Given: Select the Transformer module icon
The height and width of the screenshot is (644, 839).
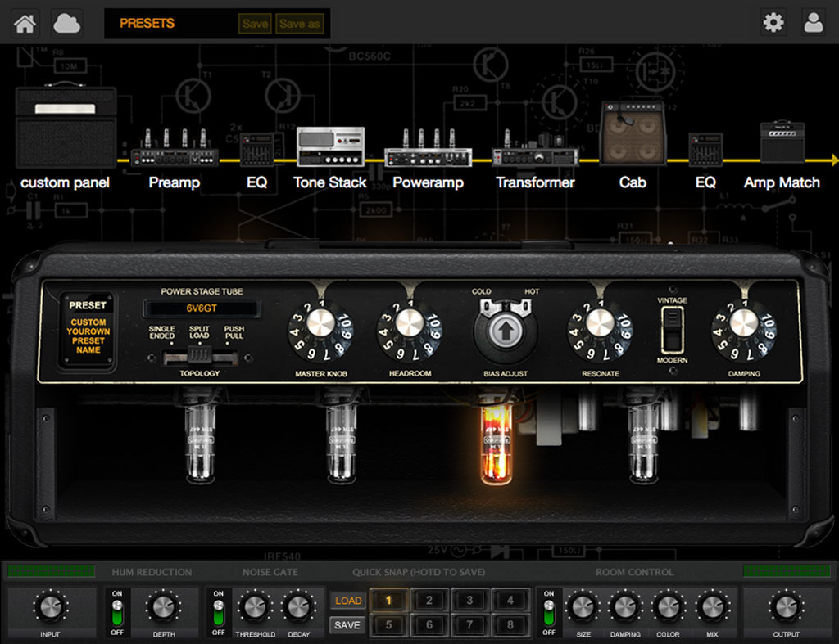Looking at the screenshot, I should (535, 148).
